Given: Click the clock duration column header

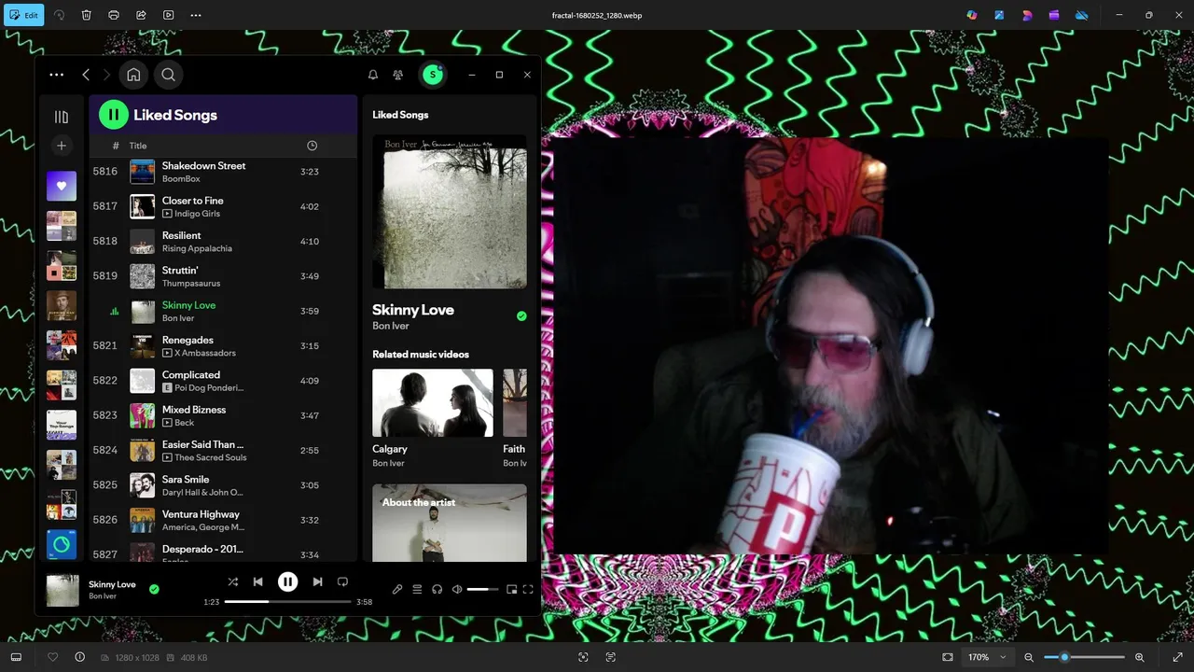Looking at the screenshot, I should [312, 146].
